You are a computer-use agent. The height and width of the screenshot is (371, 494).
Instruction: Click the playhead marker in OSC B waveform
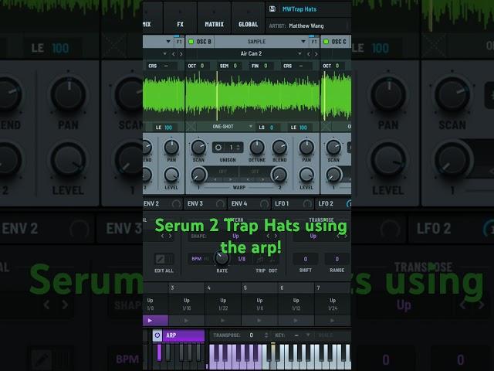(217, 96)
